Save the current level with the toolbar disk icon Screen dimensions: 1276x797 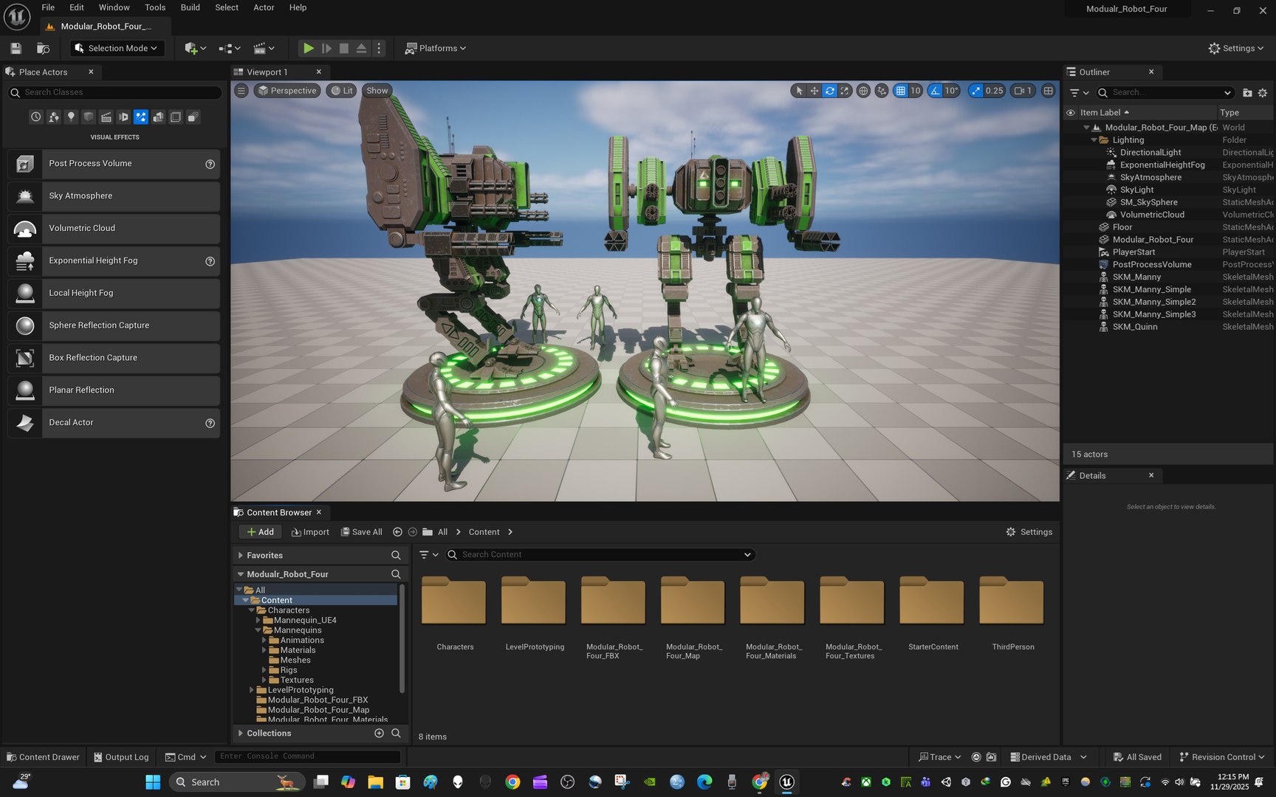click(x=16, y=48)
